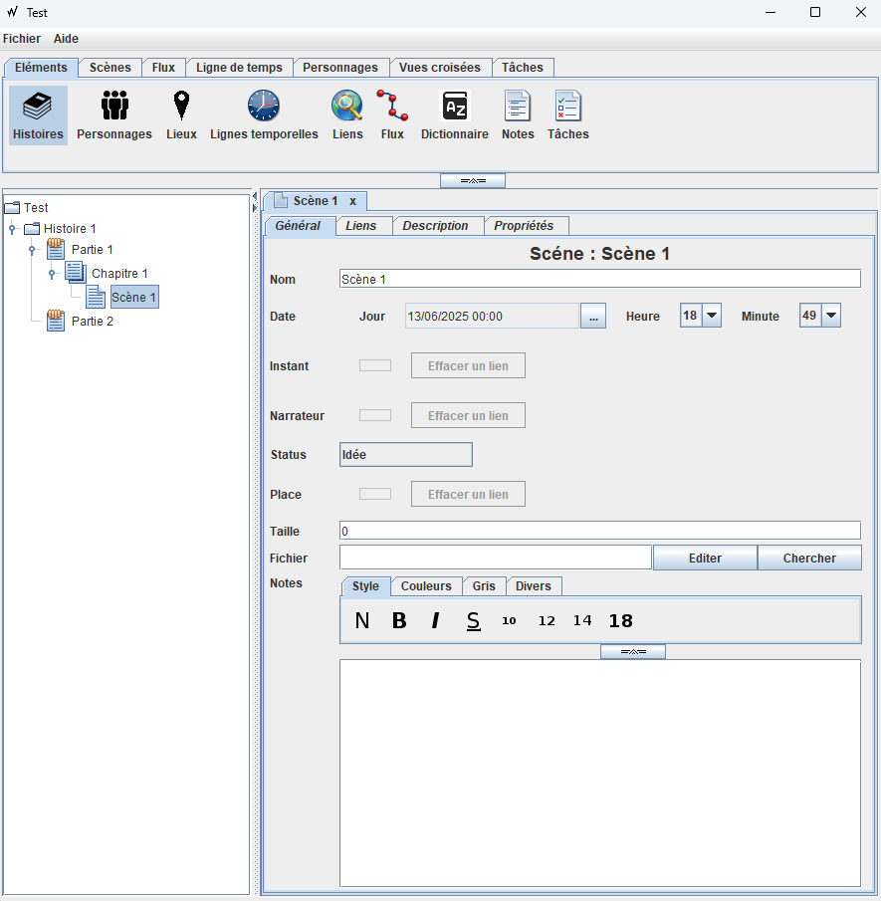Open the Histoires tool

point(37,113)
